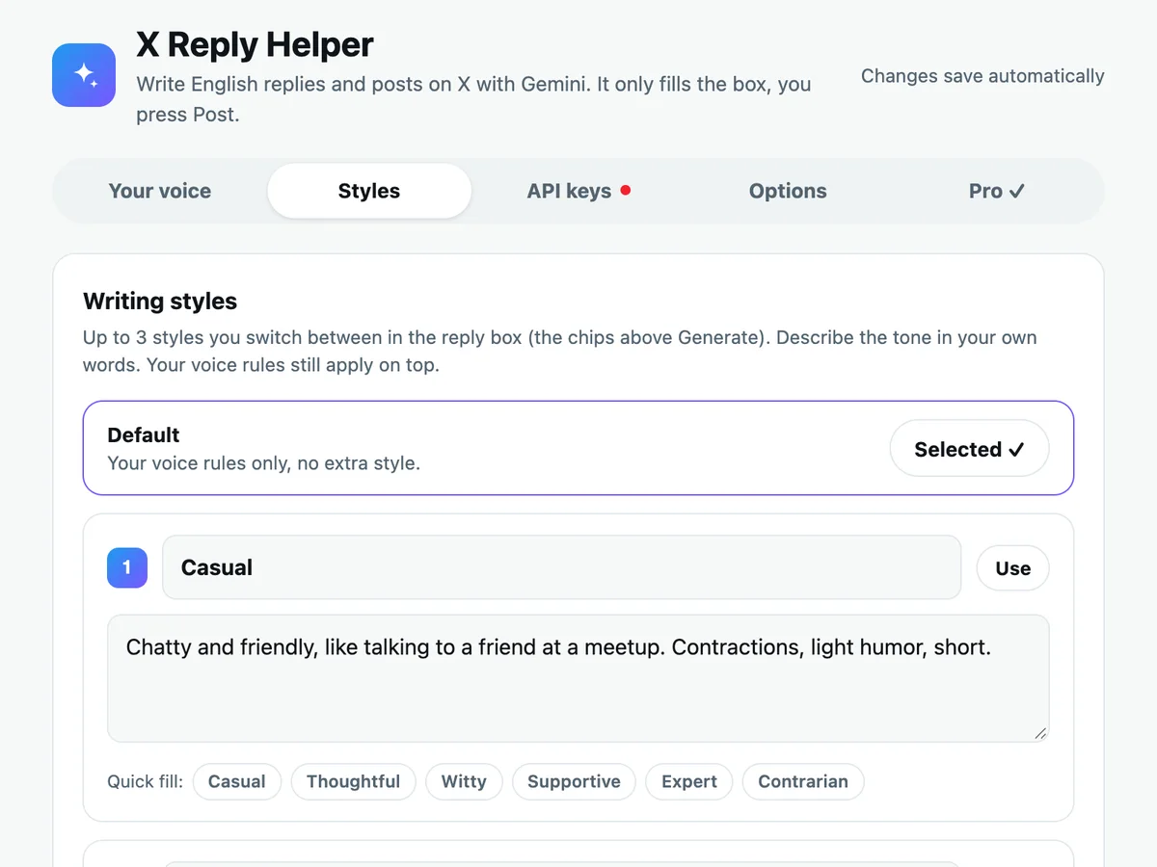
Task: Quick fill with Supportive chip
Action: [x=574, y=781]
